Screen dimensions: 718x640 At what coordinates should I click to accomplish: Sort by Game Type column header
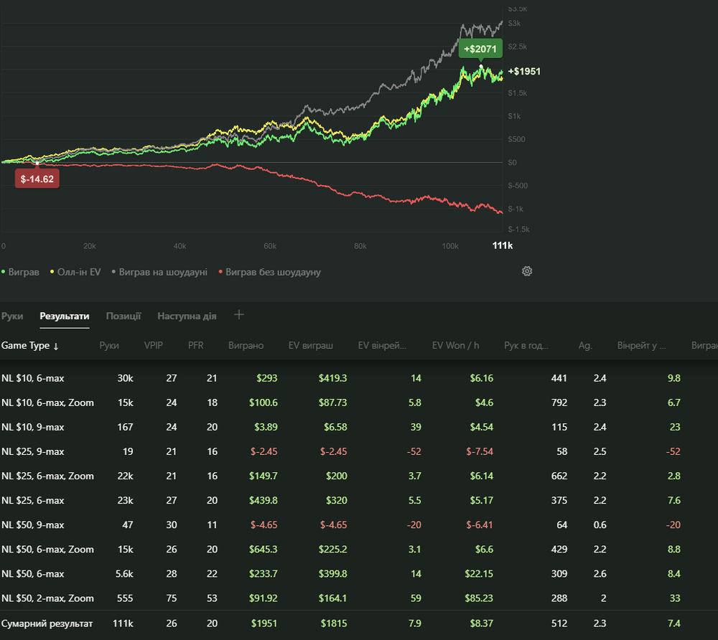30,346
